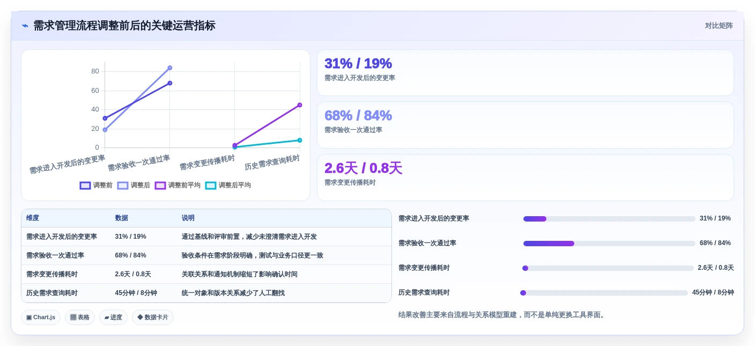Image resolution: width=755 pixels, height=346 pixels.
Task: Click teal chart point at 历史需求查询耗时
Action: tap(300, 141)
